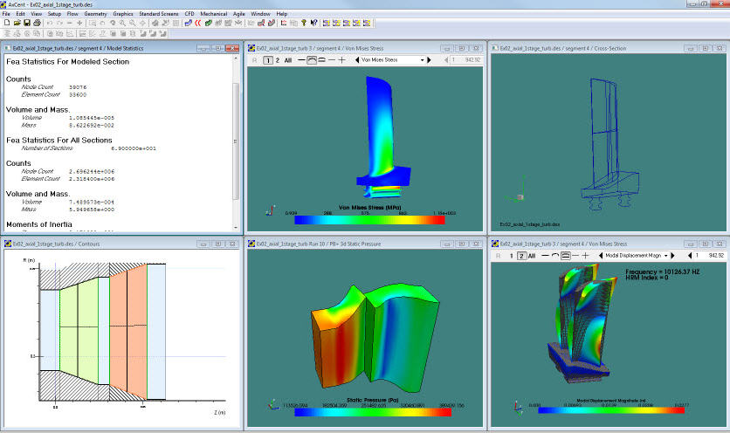The image size is (730, 433).
Task: Click 'Fea Statistics For All Sections' heading
Action: pos(59,141)
